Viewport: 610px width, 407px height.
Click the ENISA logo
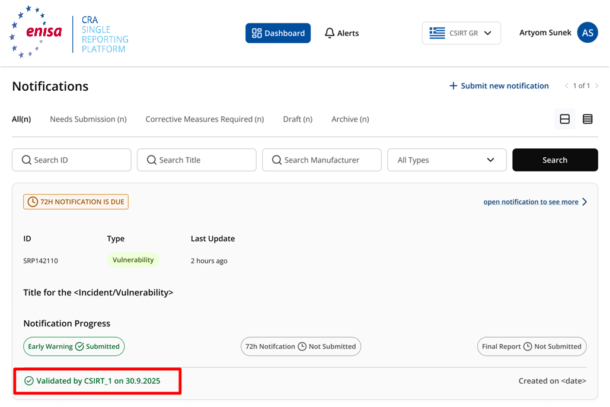[x=36, y=32]
